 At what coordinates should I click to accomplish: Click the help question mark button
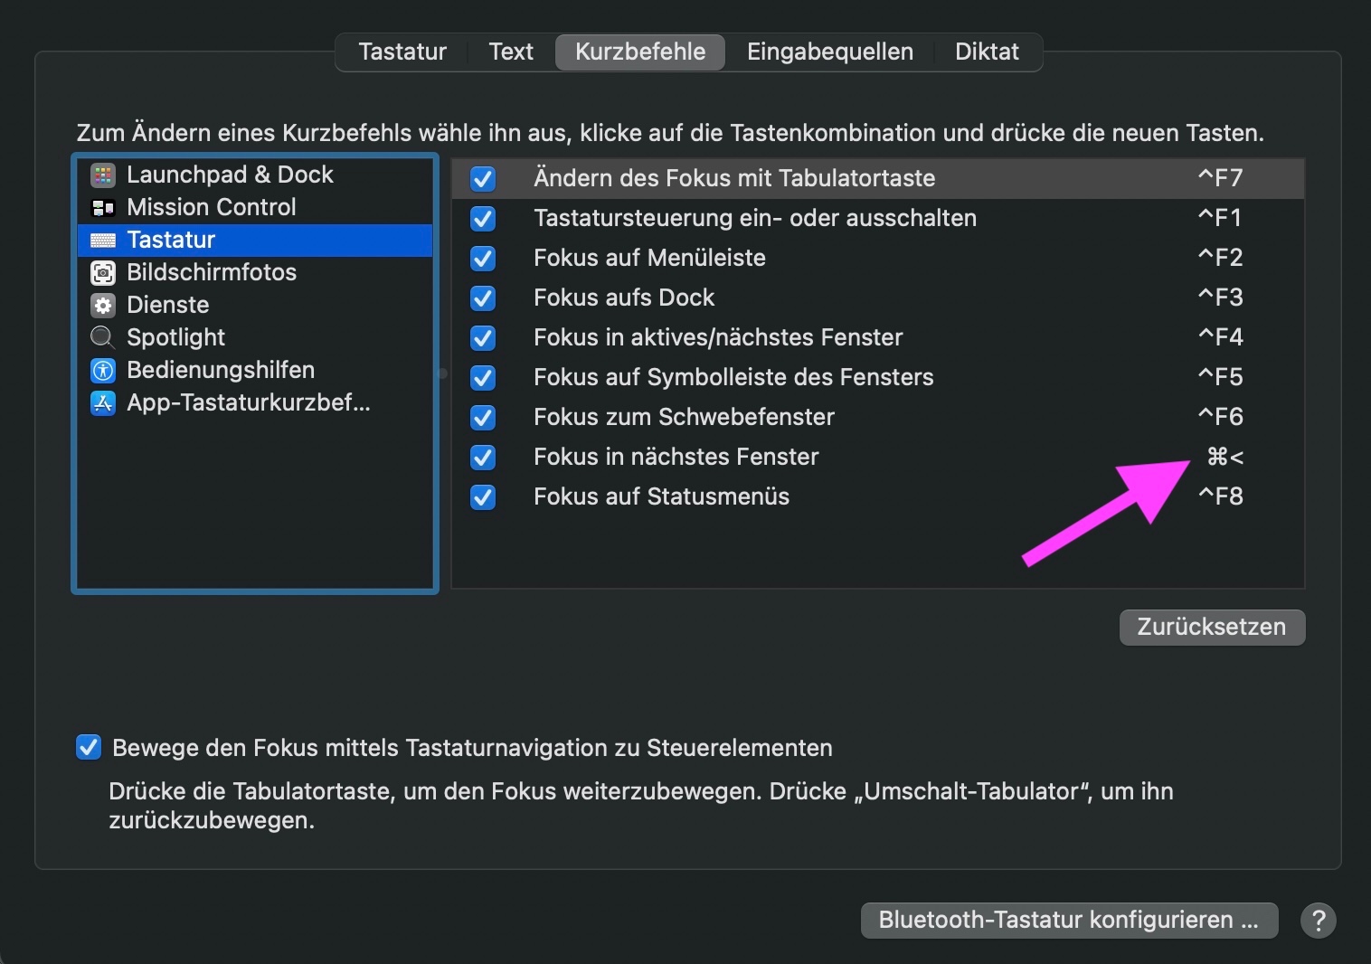[1318, 921]
